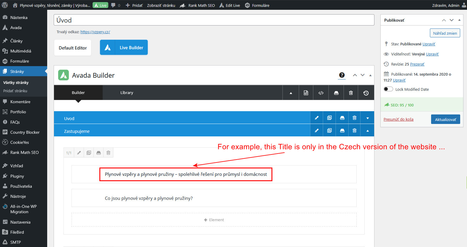Open FileBird in the sidebar menu

23,232
